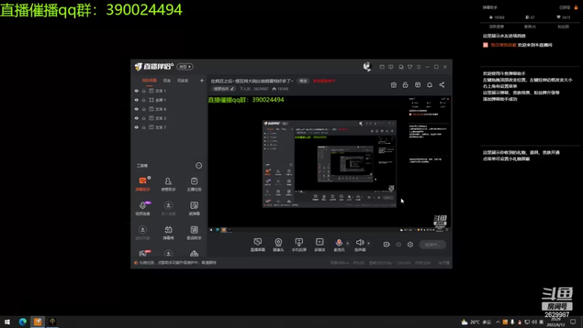The height and width of the screenshot is (328, 583).
Task: Switch to the second scene tab
Action: tap(167, 81)
